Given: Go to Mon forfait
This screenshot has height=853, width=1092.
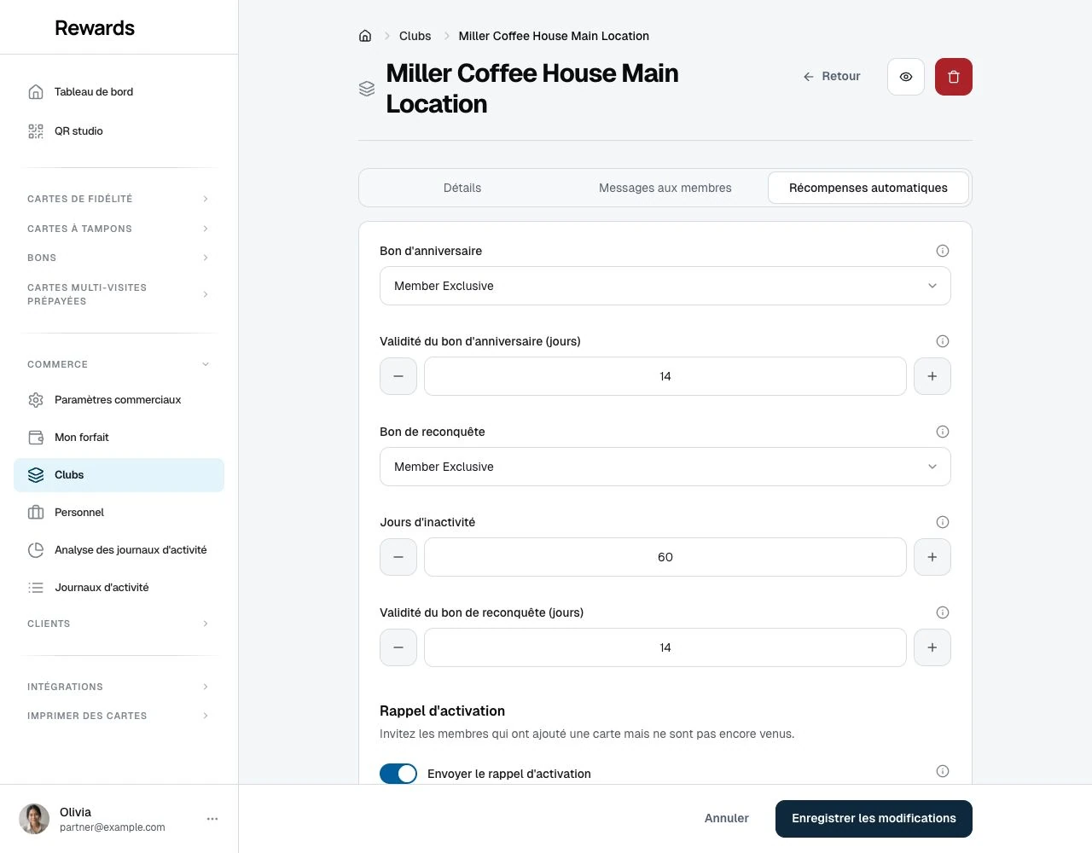Looking at the screenshot, I should click(119, 438).
